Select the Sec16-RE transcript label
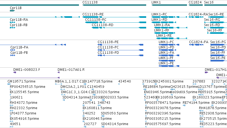Viewport: 227px width, 128px height. [216, 14]
